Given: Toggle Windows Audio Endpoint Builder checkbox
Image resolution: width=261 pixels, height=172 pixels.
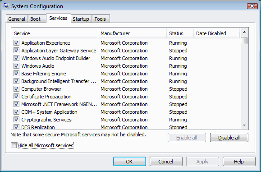Looking at the screenshot, I should (16, 58).
